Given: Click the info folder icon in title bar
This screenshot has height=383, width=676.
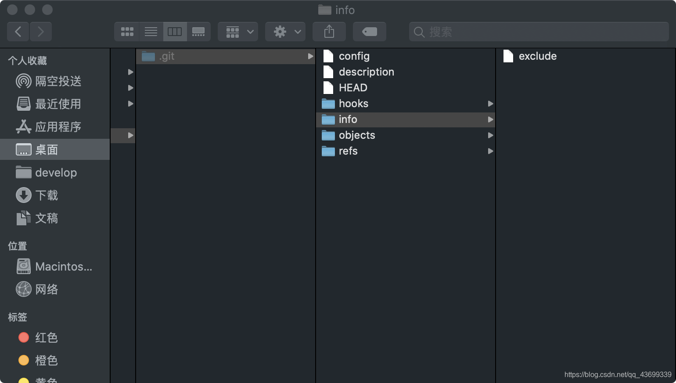Looking at the screenshot, I should click(x=324, y=10).
